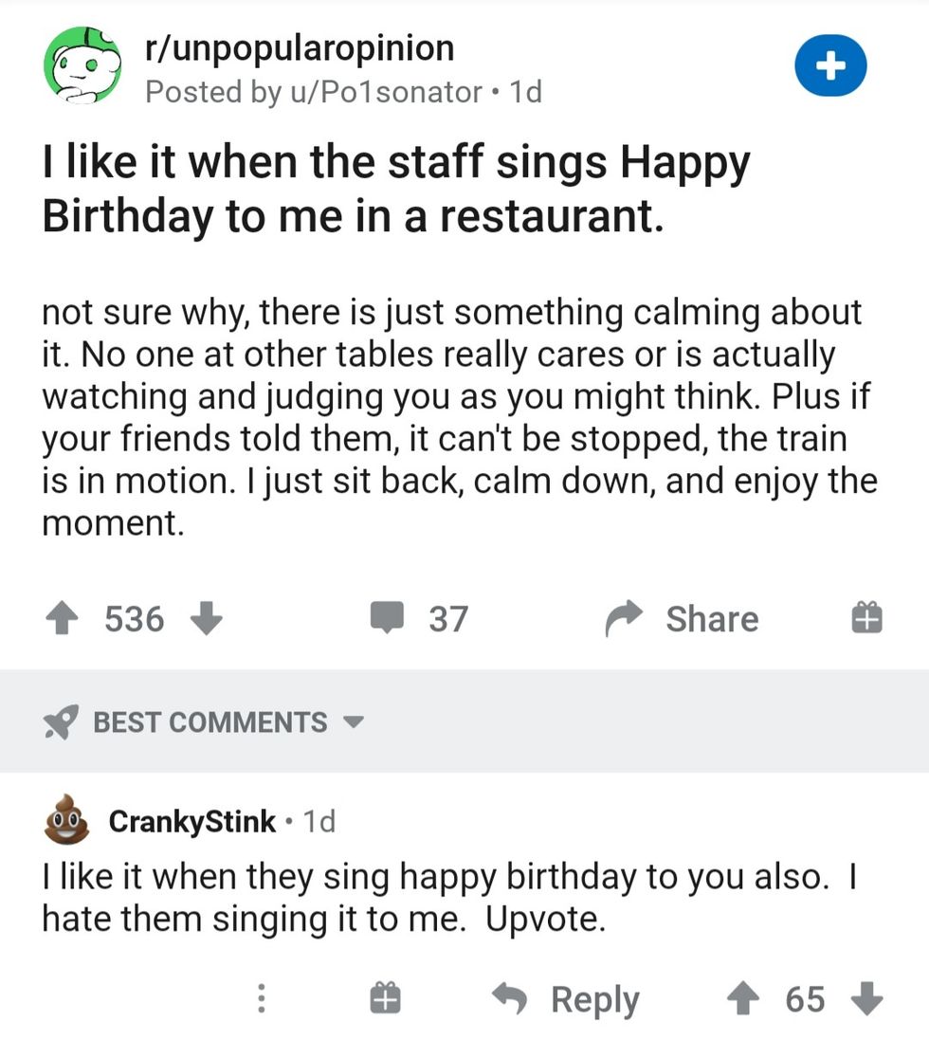Downvote the Happy Birthday restaurant post

coord(207,619)
